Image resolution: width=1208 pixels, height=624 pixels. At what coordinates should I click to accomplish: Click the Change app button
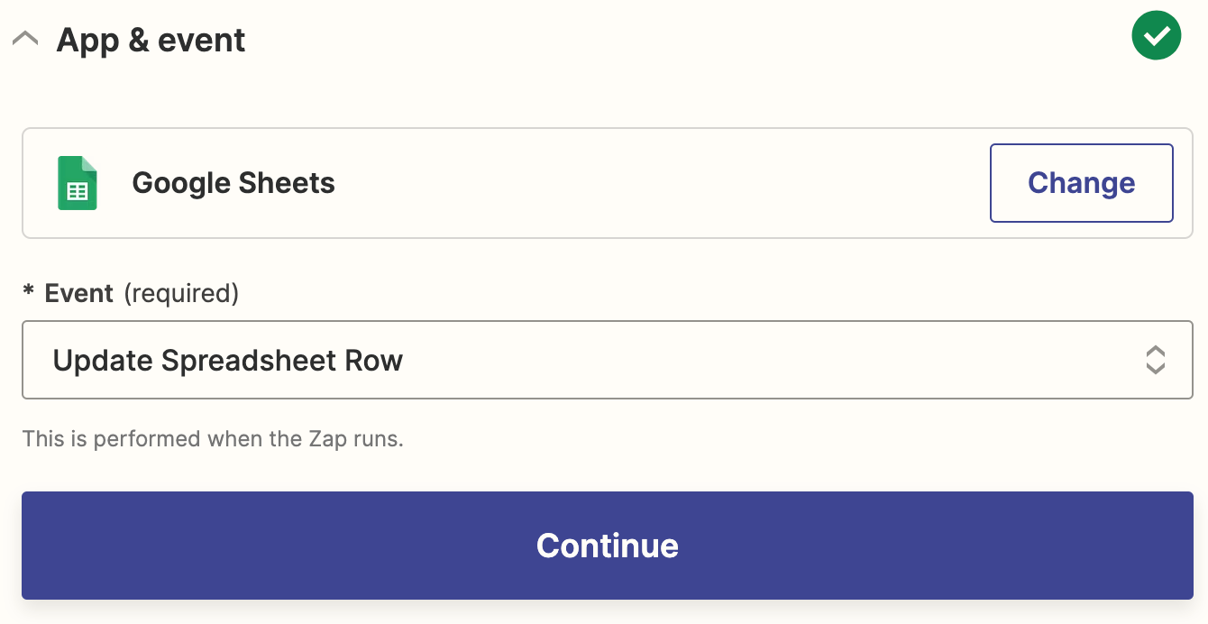click(x=1081, y=183)
